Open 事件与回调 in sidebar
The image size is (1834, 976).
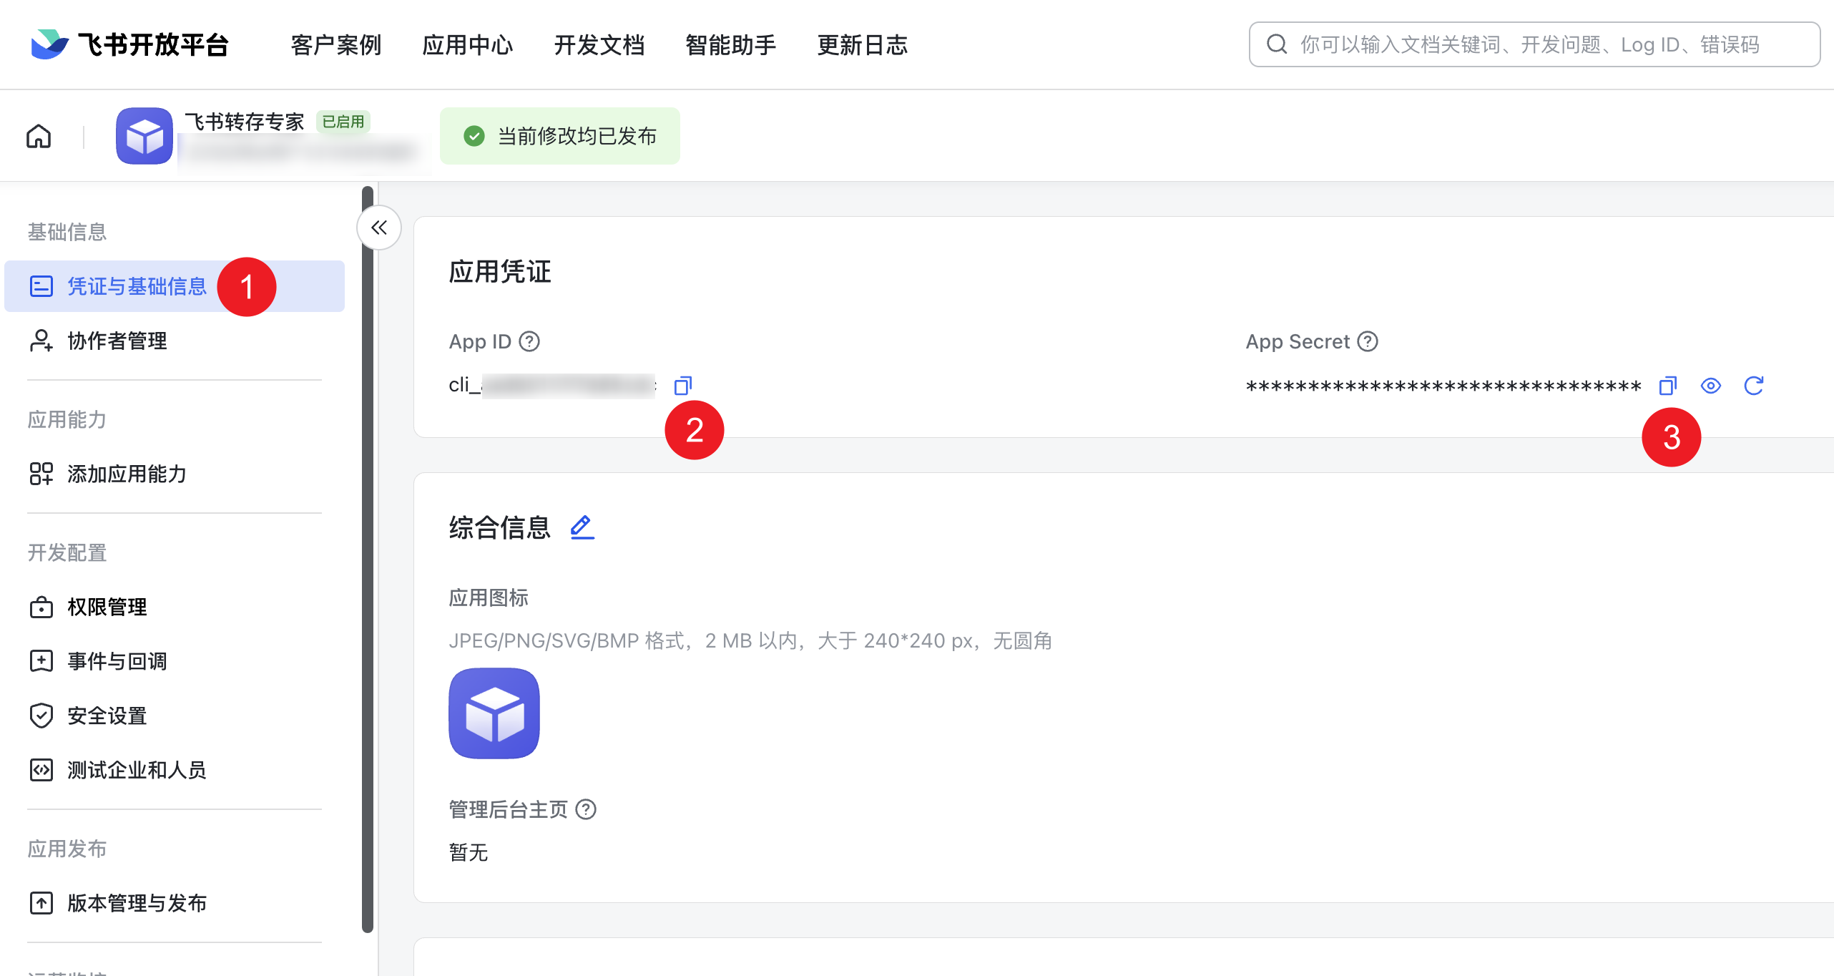tap(175, 661)
